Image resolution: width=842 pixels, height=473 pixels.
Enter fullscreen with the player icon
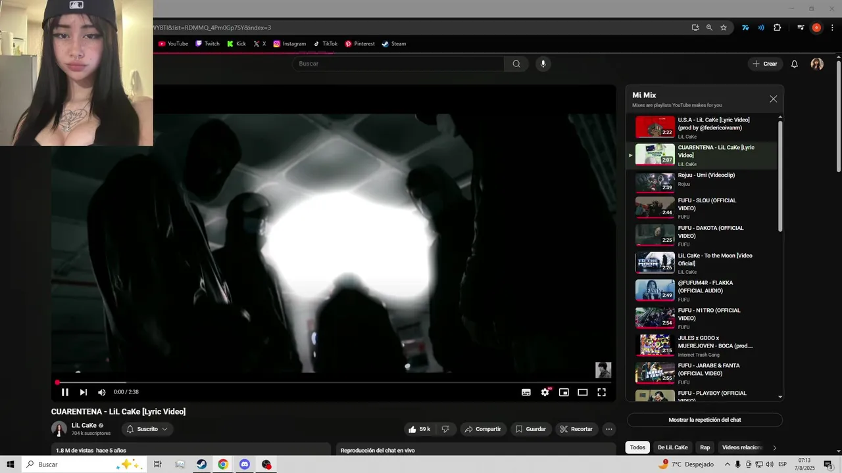pos(601,392)
